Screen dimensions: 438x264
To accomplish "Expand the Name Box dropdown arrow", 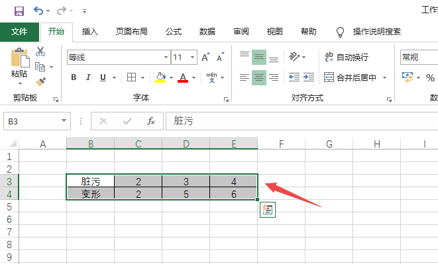I will (x=64, y=121).
